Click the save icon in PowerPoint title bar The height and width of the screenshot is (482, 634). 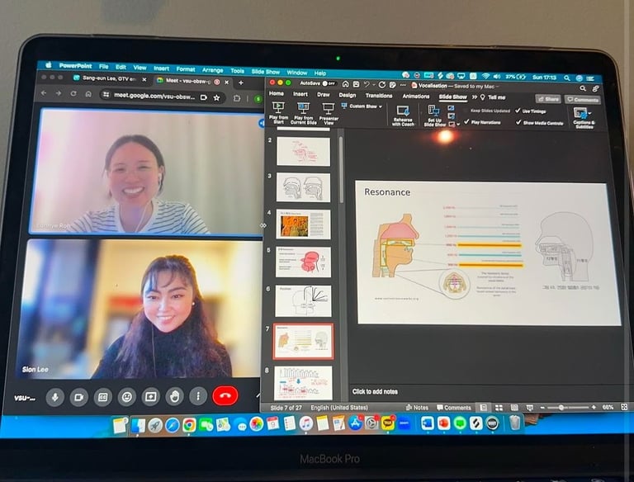coord(356,84)
